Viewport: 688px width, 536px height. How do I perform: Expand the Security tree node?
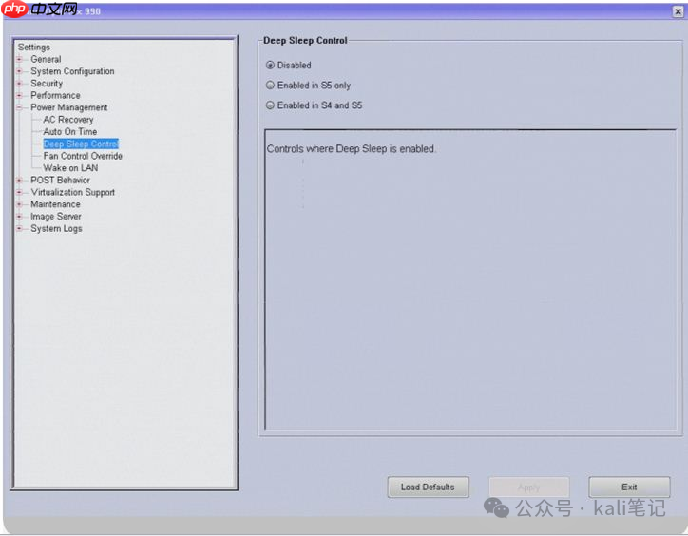pos(19,84)
